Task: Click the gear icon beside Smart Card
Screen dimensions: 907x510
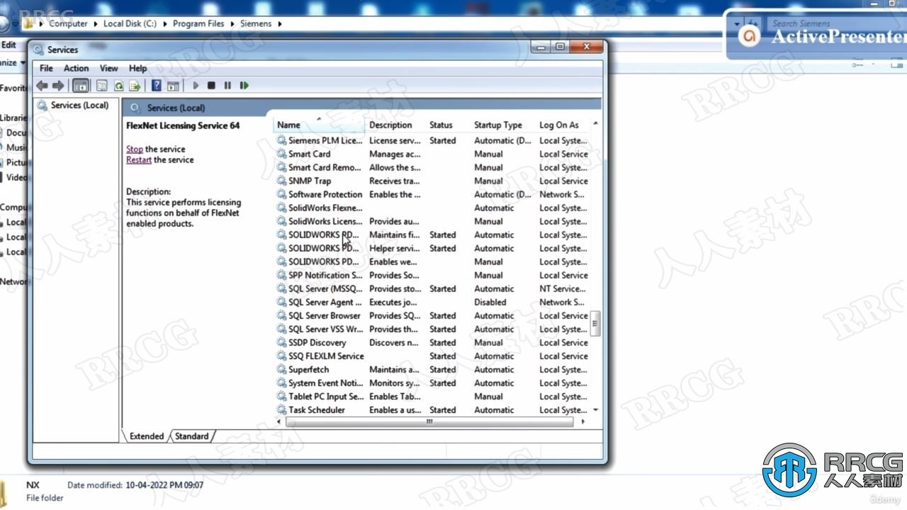Action: click(281, 154)
